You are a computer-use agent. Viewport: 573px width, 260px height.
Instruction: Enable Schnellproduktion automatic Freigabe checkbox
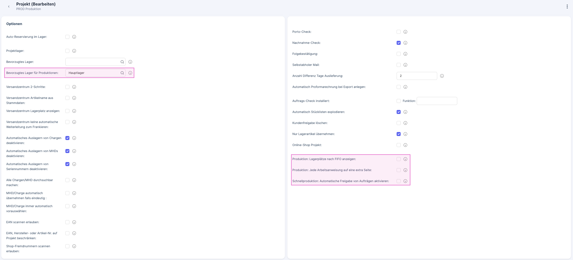(x=399, y=181)
